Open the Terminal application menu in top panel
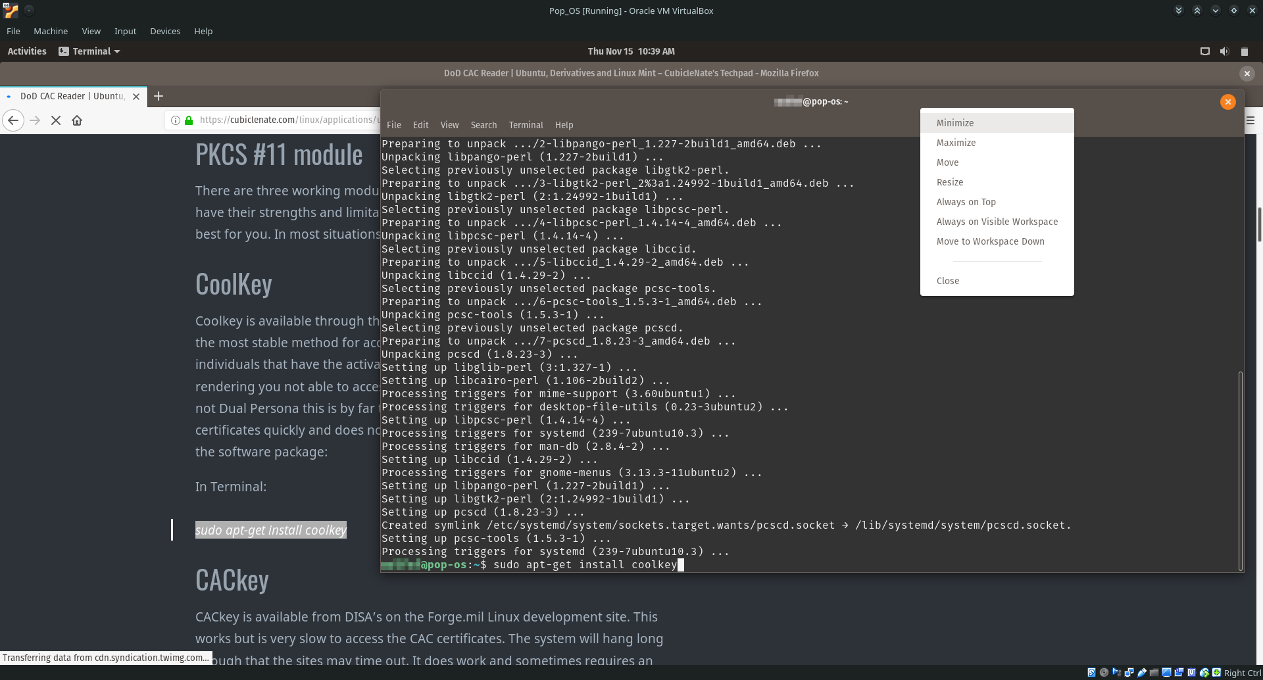Screen dimensions: 1263x680 89,51
